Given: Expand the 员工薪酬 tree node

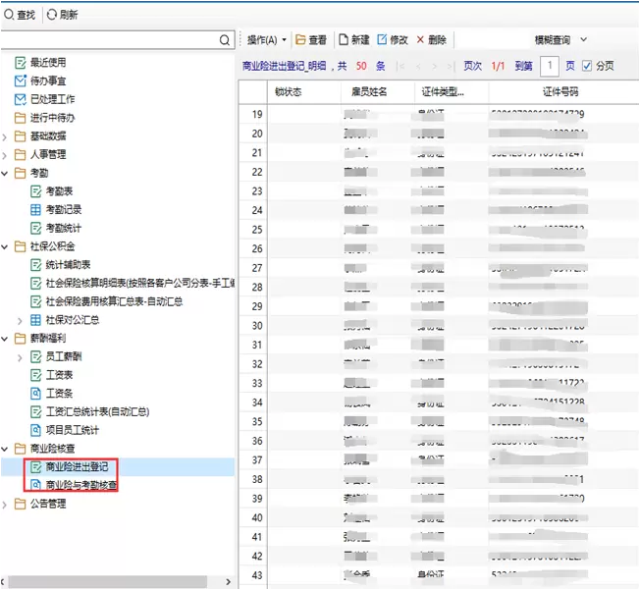Looking at the screenshot, I should 21,356.
